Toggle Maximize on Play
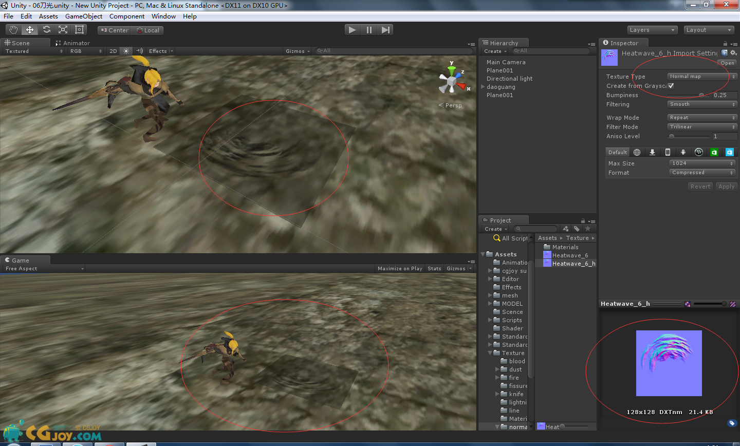740x446 pixels. 400,268
